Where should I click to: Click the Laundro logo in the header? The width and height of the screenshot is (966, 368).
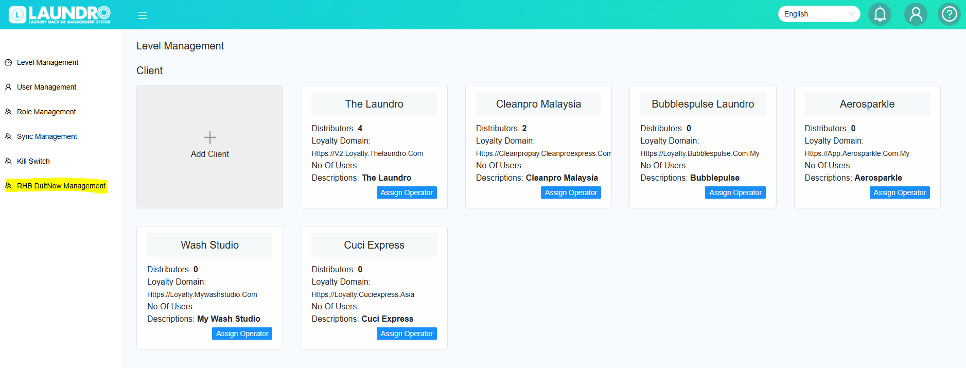(60, 14)
